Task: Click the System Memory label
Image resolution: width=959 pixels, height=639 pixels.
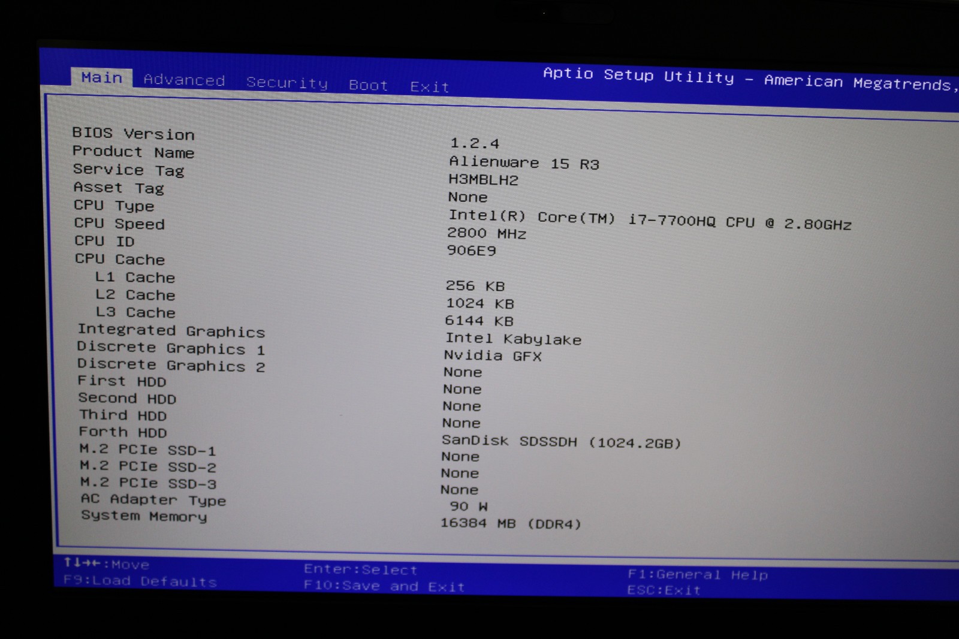Action: click(x=144, y=516)
